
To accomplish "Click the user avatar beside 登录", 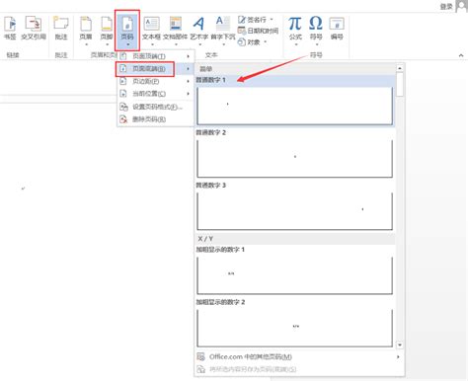I will pos(462,6).
